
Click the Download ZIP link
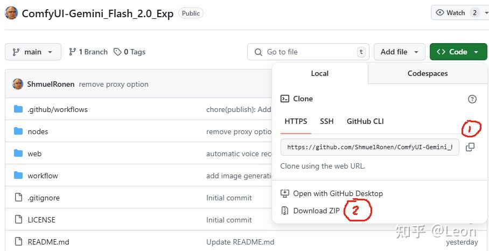[316, 211]
